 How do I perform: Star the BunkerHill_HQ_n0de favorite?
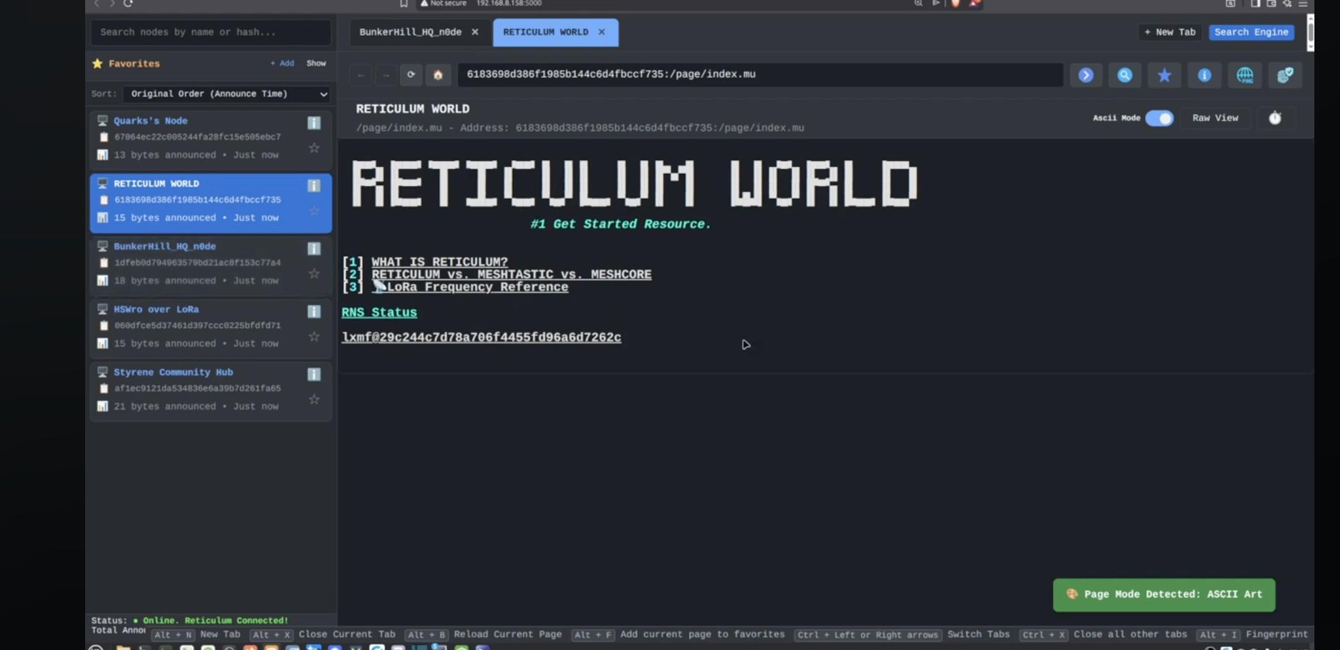pos(314,274)
